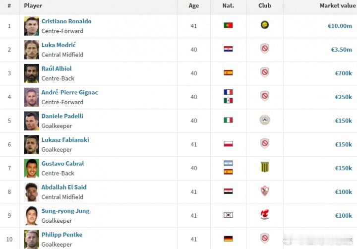
Task: Click the no-club icon in Luka Modrić's row
Action: tap(265, 49)
